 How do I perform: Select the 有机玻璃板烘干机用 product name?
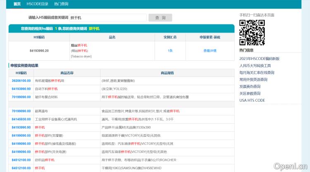point(50,81)
